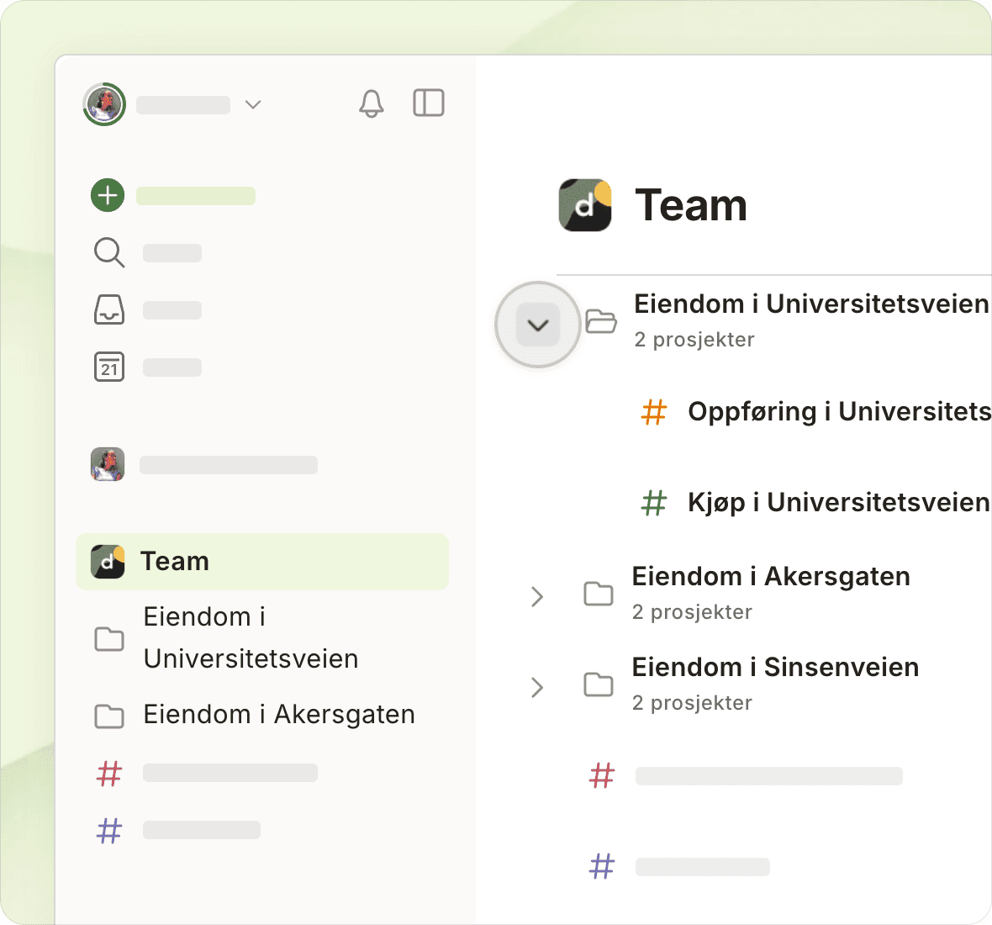
Task: Expand the Eiendom i Akersgaten folder
Action: click(537, 597)
